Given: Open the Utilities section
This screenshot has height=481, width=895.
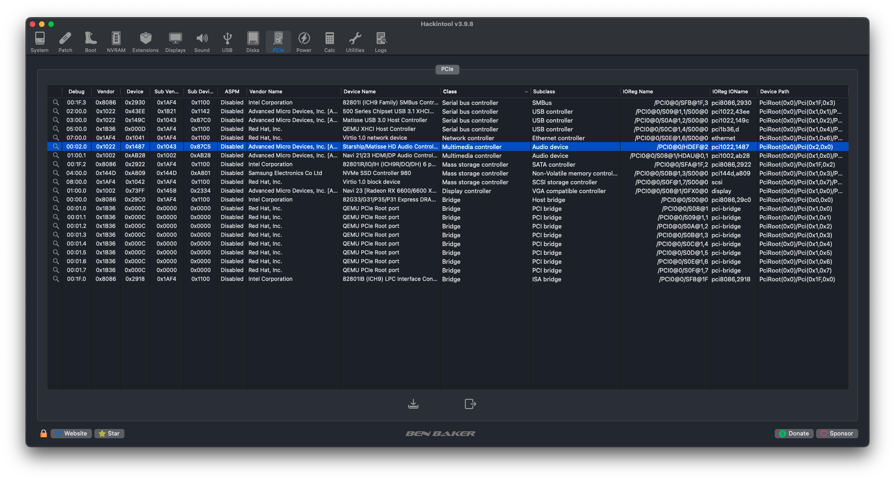Looking at the screenshot, I should click(x=355, y=42).
